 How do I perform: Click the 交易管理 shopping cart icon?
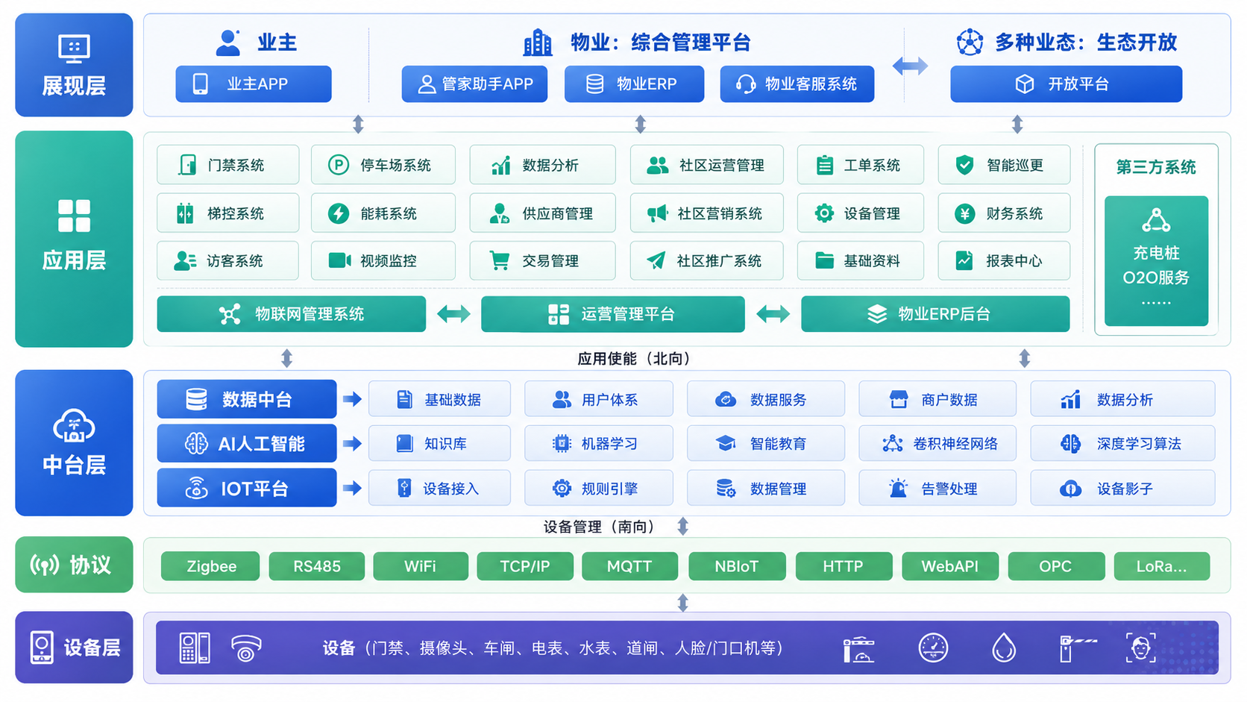(x=500, y=260)
